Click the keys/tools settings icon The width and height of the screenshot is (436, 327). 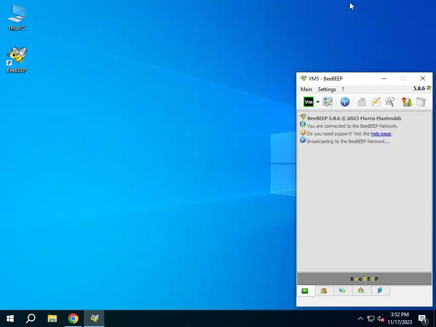coord(390,102)
